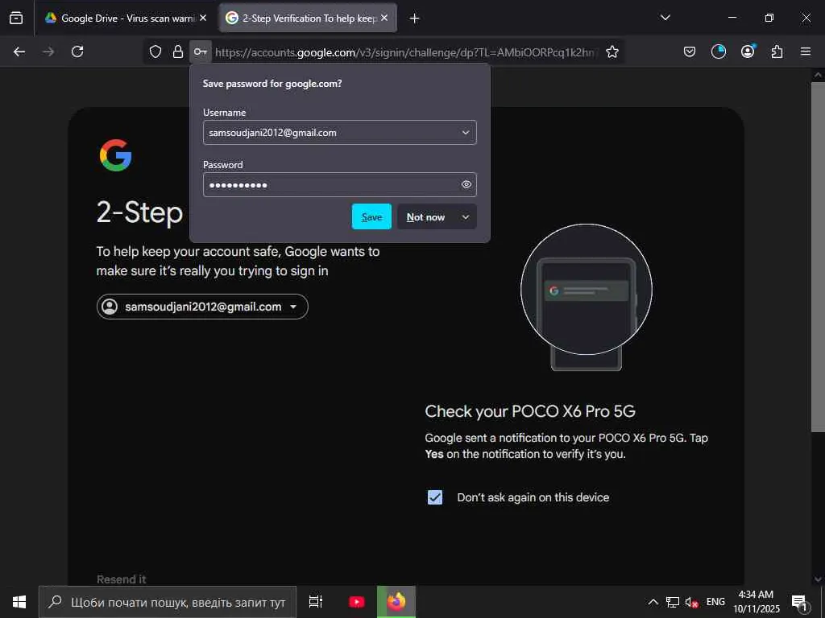Click the phone illustration image

click(x=587, y=297)
